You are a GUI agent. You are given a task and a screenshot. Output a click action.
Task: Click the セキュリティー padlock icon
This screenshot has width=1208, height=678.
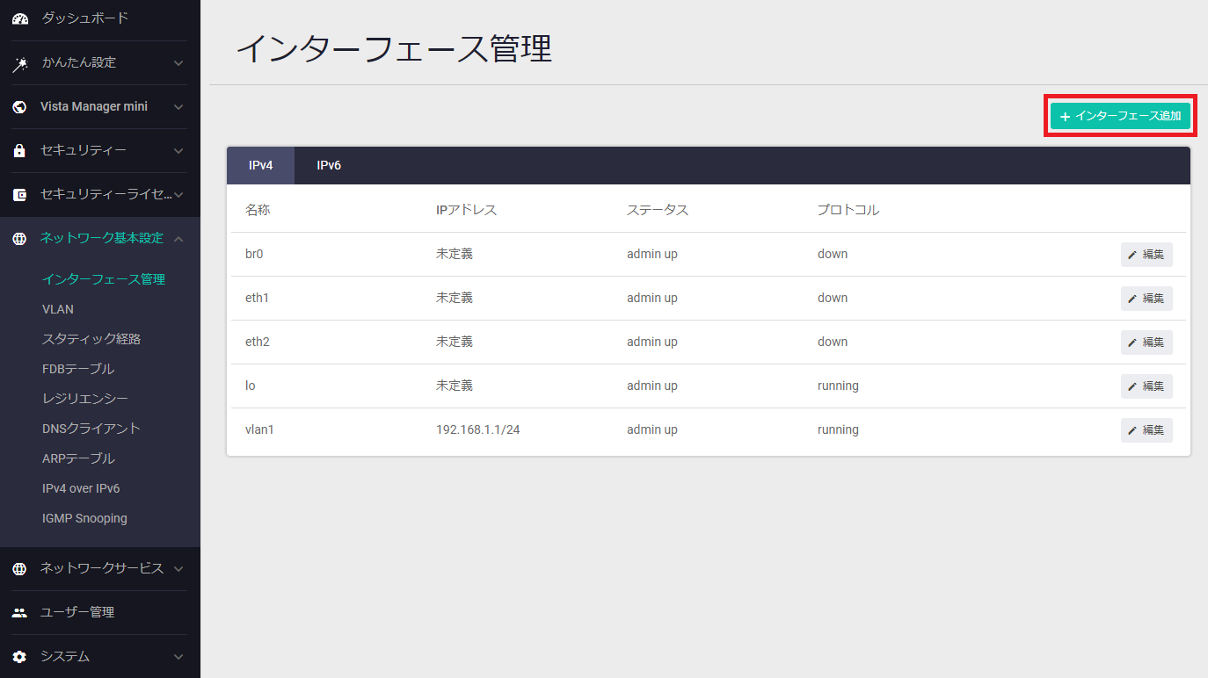tap(19, 151)
